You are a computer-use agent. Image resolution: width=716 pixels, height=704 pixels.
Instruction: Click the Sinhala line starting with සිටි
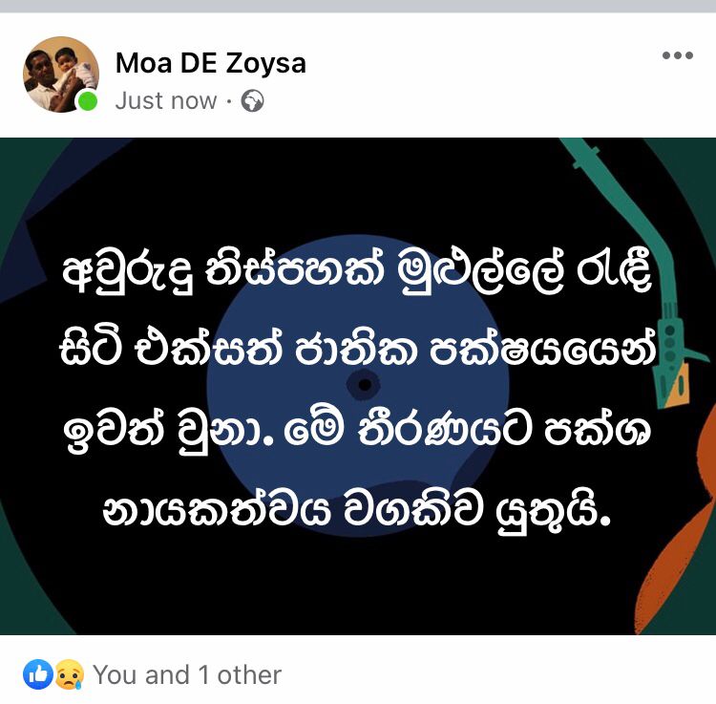[x=358, y=352]
